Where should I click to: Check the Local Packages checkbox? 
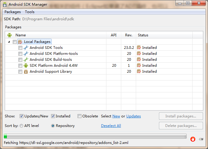point(15,42)
